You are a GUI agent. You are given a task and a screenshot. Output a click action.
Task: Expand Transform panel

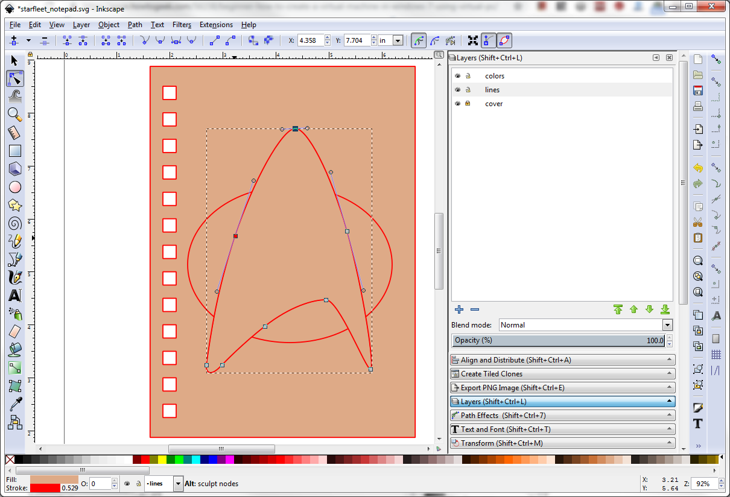point(563,443)
